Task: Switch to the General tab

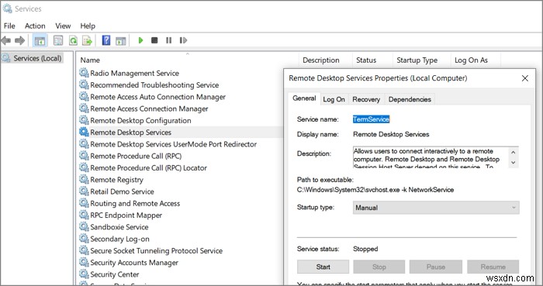Action: [304, 98]
